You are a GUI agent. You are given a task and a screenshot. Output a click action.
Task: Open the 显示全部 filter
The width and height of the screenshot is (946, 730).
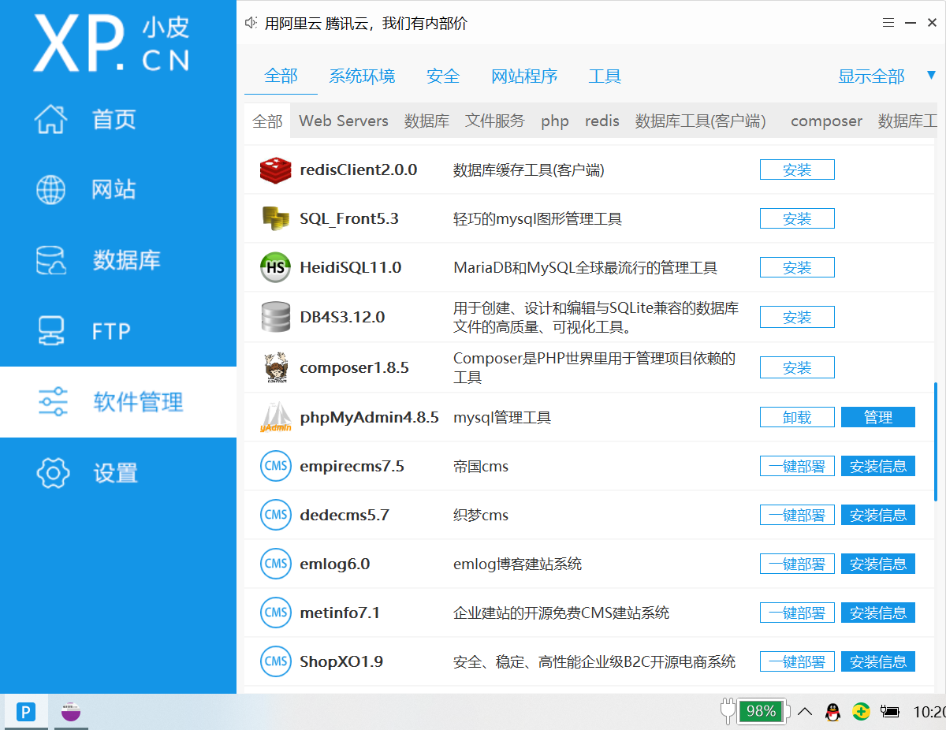(871, 76)
